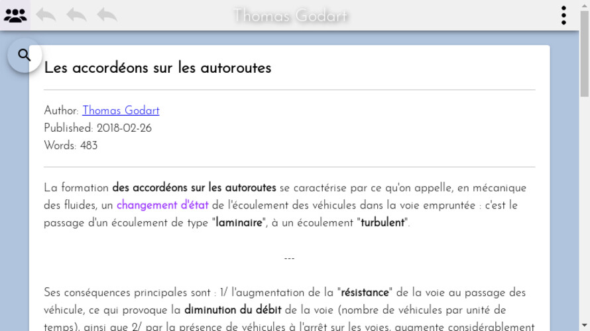Click the article title "Les accordéons sur les autoroutes"

coord(158,68)
